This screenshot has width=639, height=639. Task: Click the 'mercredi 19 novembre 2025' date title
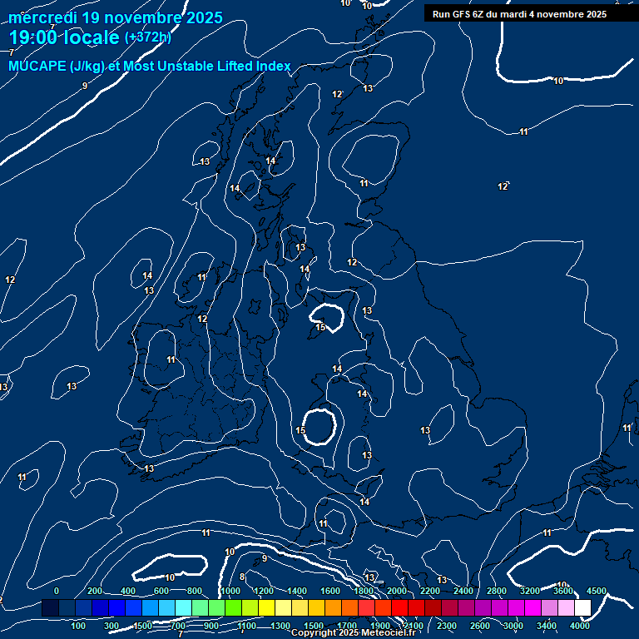pos(116,17)
